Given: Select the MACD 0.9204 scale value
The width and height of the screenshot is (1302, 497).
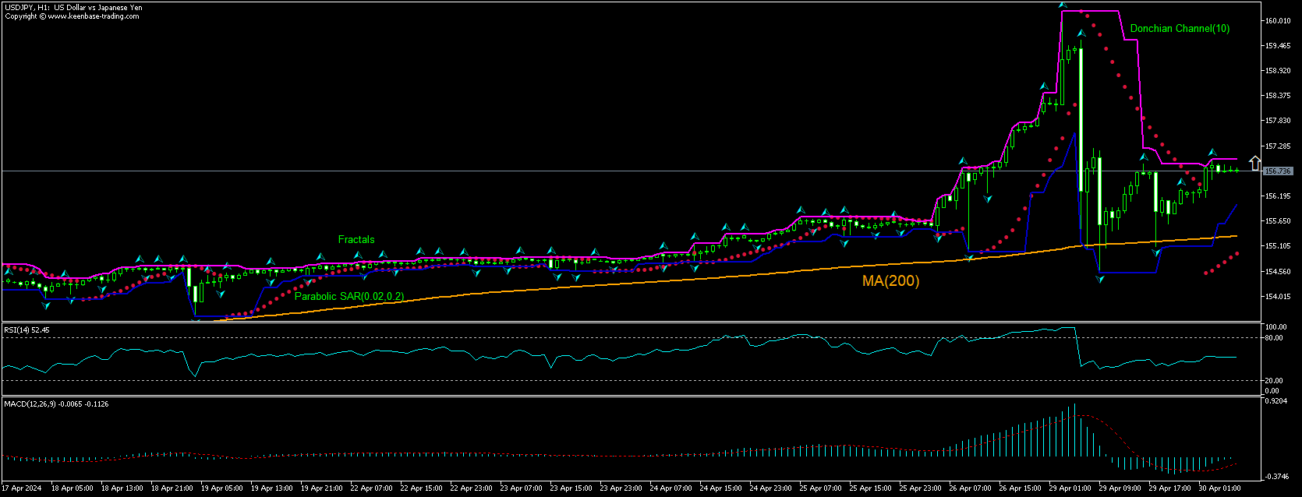Looking at the screenshot, I should tap(1275, 400).
